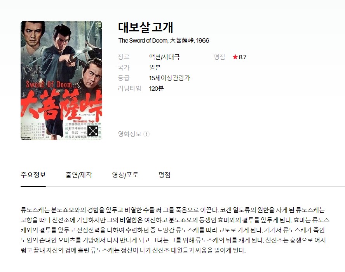
Task: Click the subtitle The Sword of Doom, 1966
Action: coord(164,41)
